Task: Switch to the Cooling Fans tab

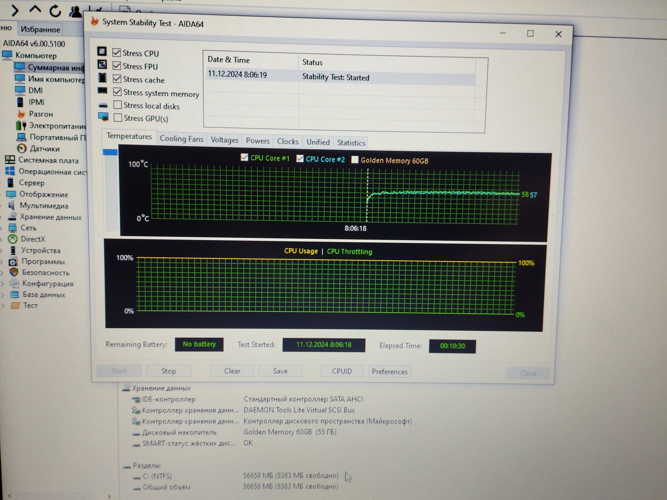Action: coord(181,139)
